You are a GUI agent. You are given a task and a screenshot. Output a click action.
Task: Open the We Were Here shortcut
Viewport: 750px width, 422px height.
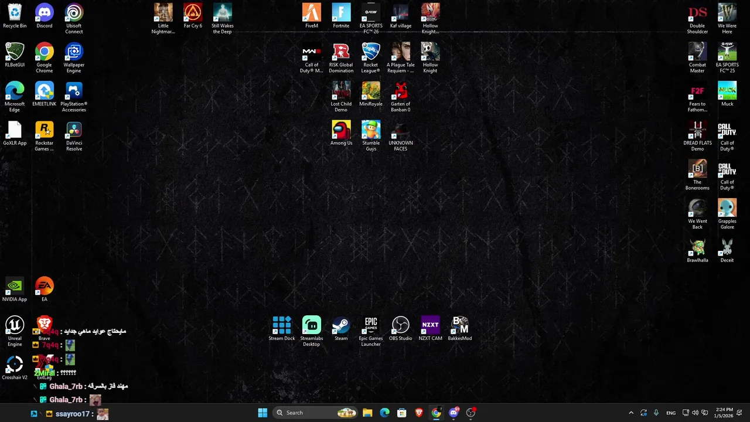tap(727, 19)
